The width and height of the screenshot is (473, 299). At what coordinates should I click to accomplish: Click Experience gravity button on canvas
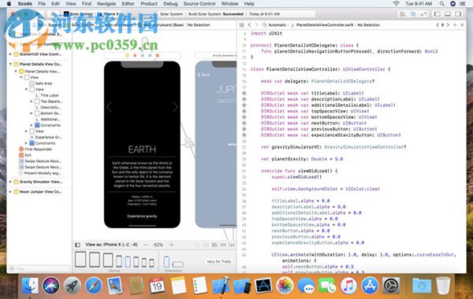point(142,216)
